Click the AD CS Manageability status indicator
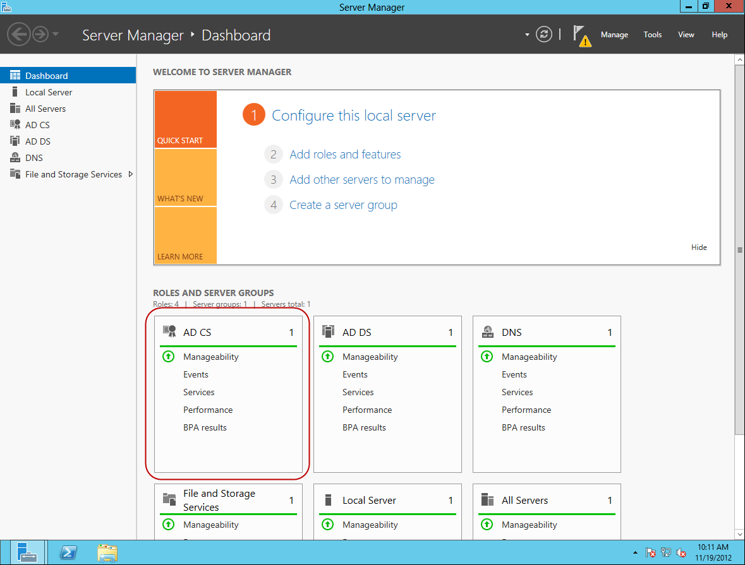This screenshot has width=745, height=565. tap(168, 356)
